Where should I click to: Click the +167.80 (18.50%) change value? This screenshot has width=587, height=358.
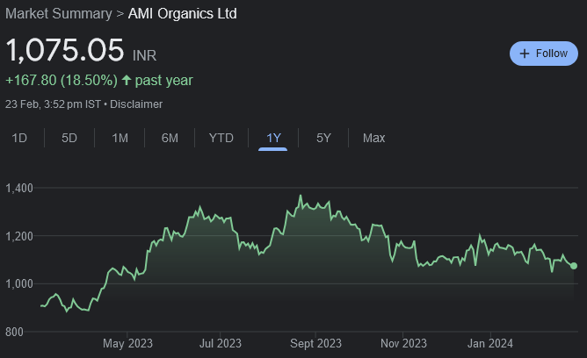(62, 81)
